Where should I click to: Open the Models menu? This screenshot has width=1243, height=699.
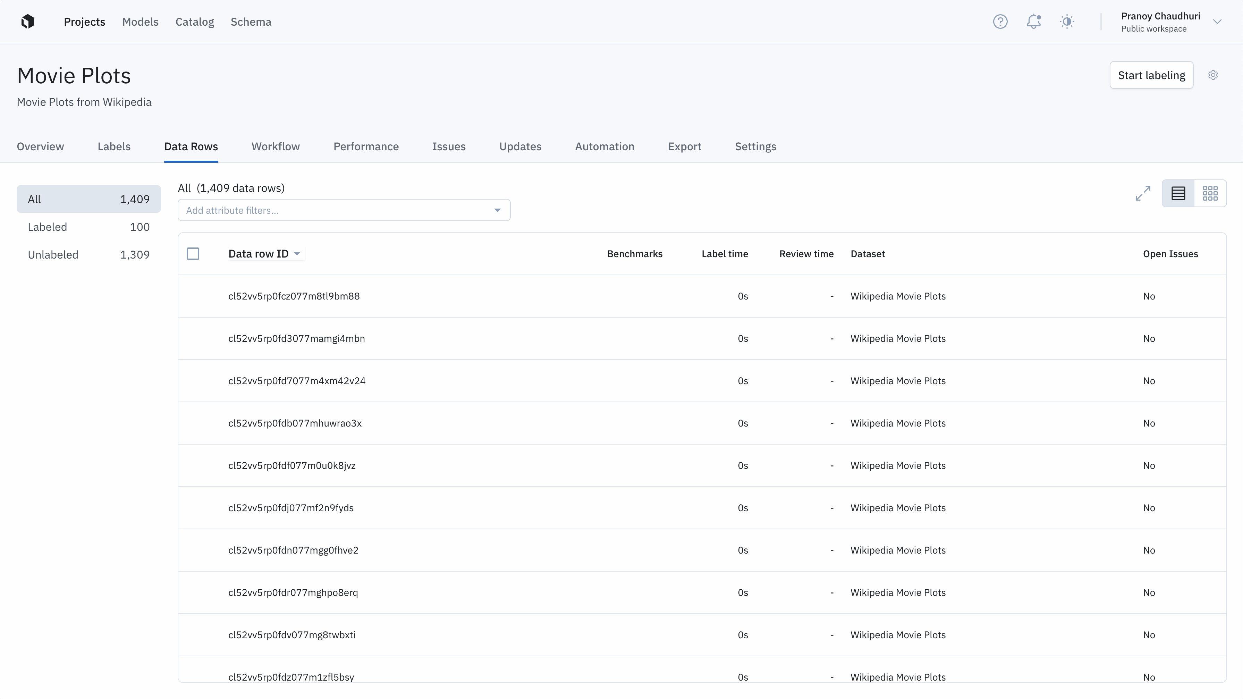point(141,22)
